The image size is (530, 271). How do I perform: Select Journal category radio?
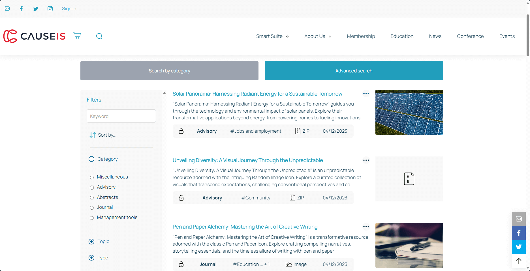[92, 208]
